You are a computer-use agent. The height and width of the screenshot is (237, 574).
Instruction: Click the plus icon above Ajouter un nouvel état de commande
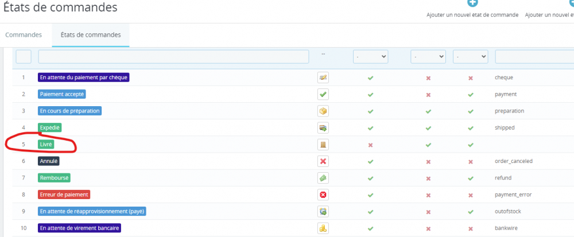pos(472,2)
